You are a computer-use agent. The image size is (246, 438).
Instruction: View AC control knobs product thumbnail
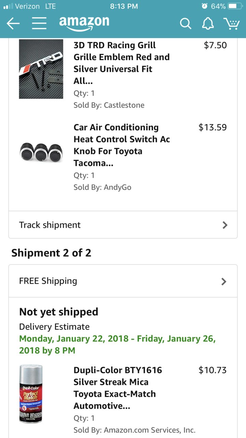pyautogui.click(x=41, y=152)
